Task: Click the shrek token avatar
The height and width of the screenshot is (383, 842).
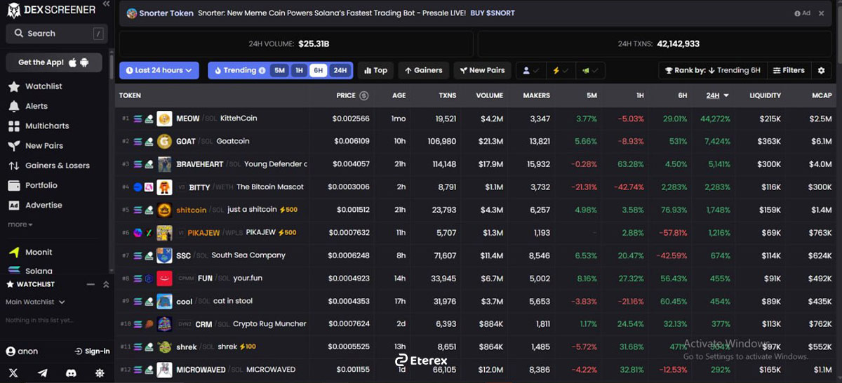Action: coord(164,347)
